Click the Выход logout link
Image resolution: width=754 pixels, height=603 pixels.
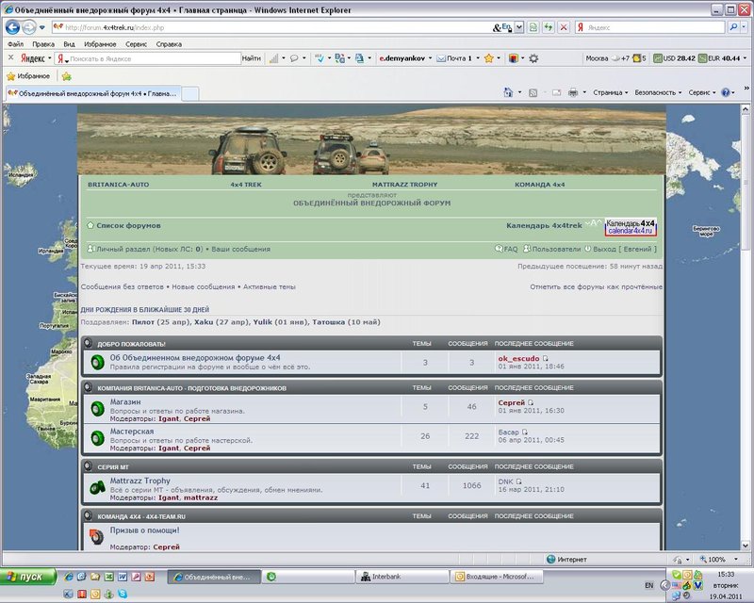coord(605,249)
